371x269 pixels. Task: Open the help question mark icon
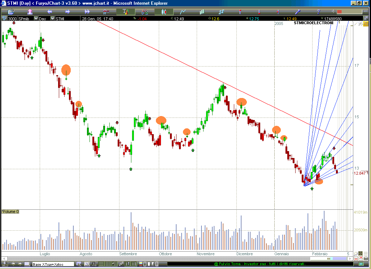[x=318, y=12]
